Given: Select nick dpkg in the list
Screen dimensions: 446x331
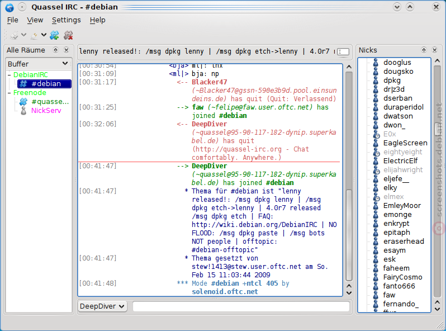Looking at the screenshot, I should (x=392, y=81).
